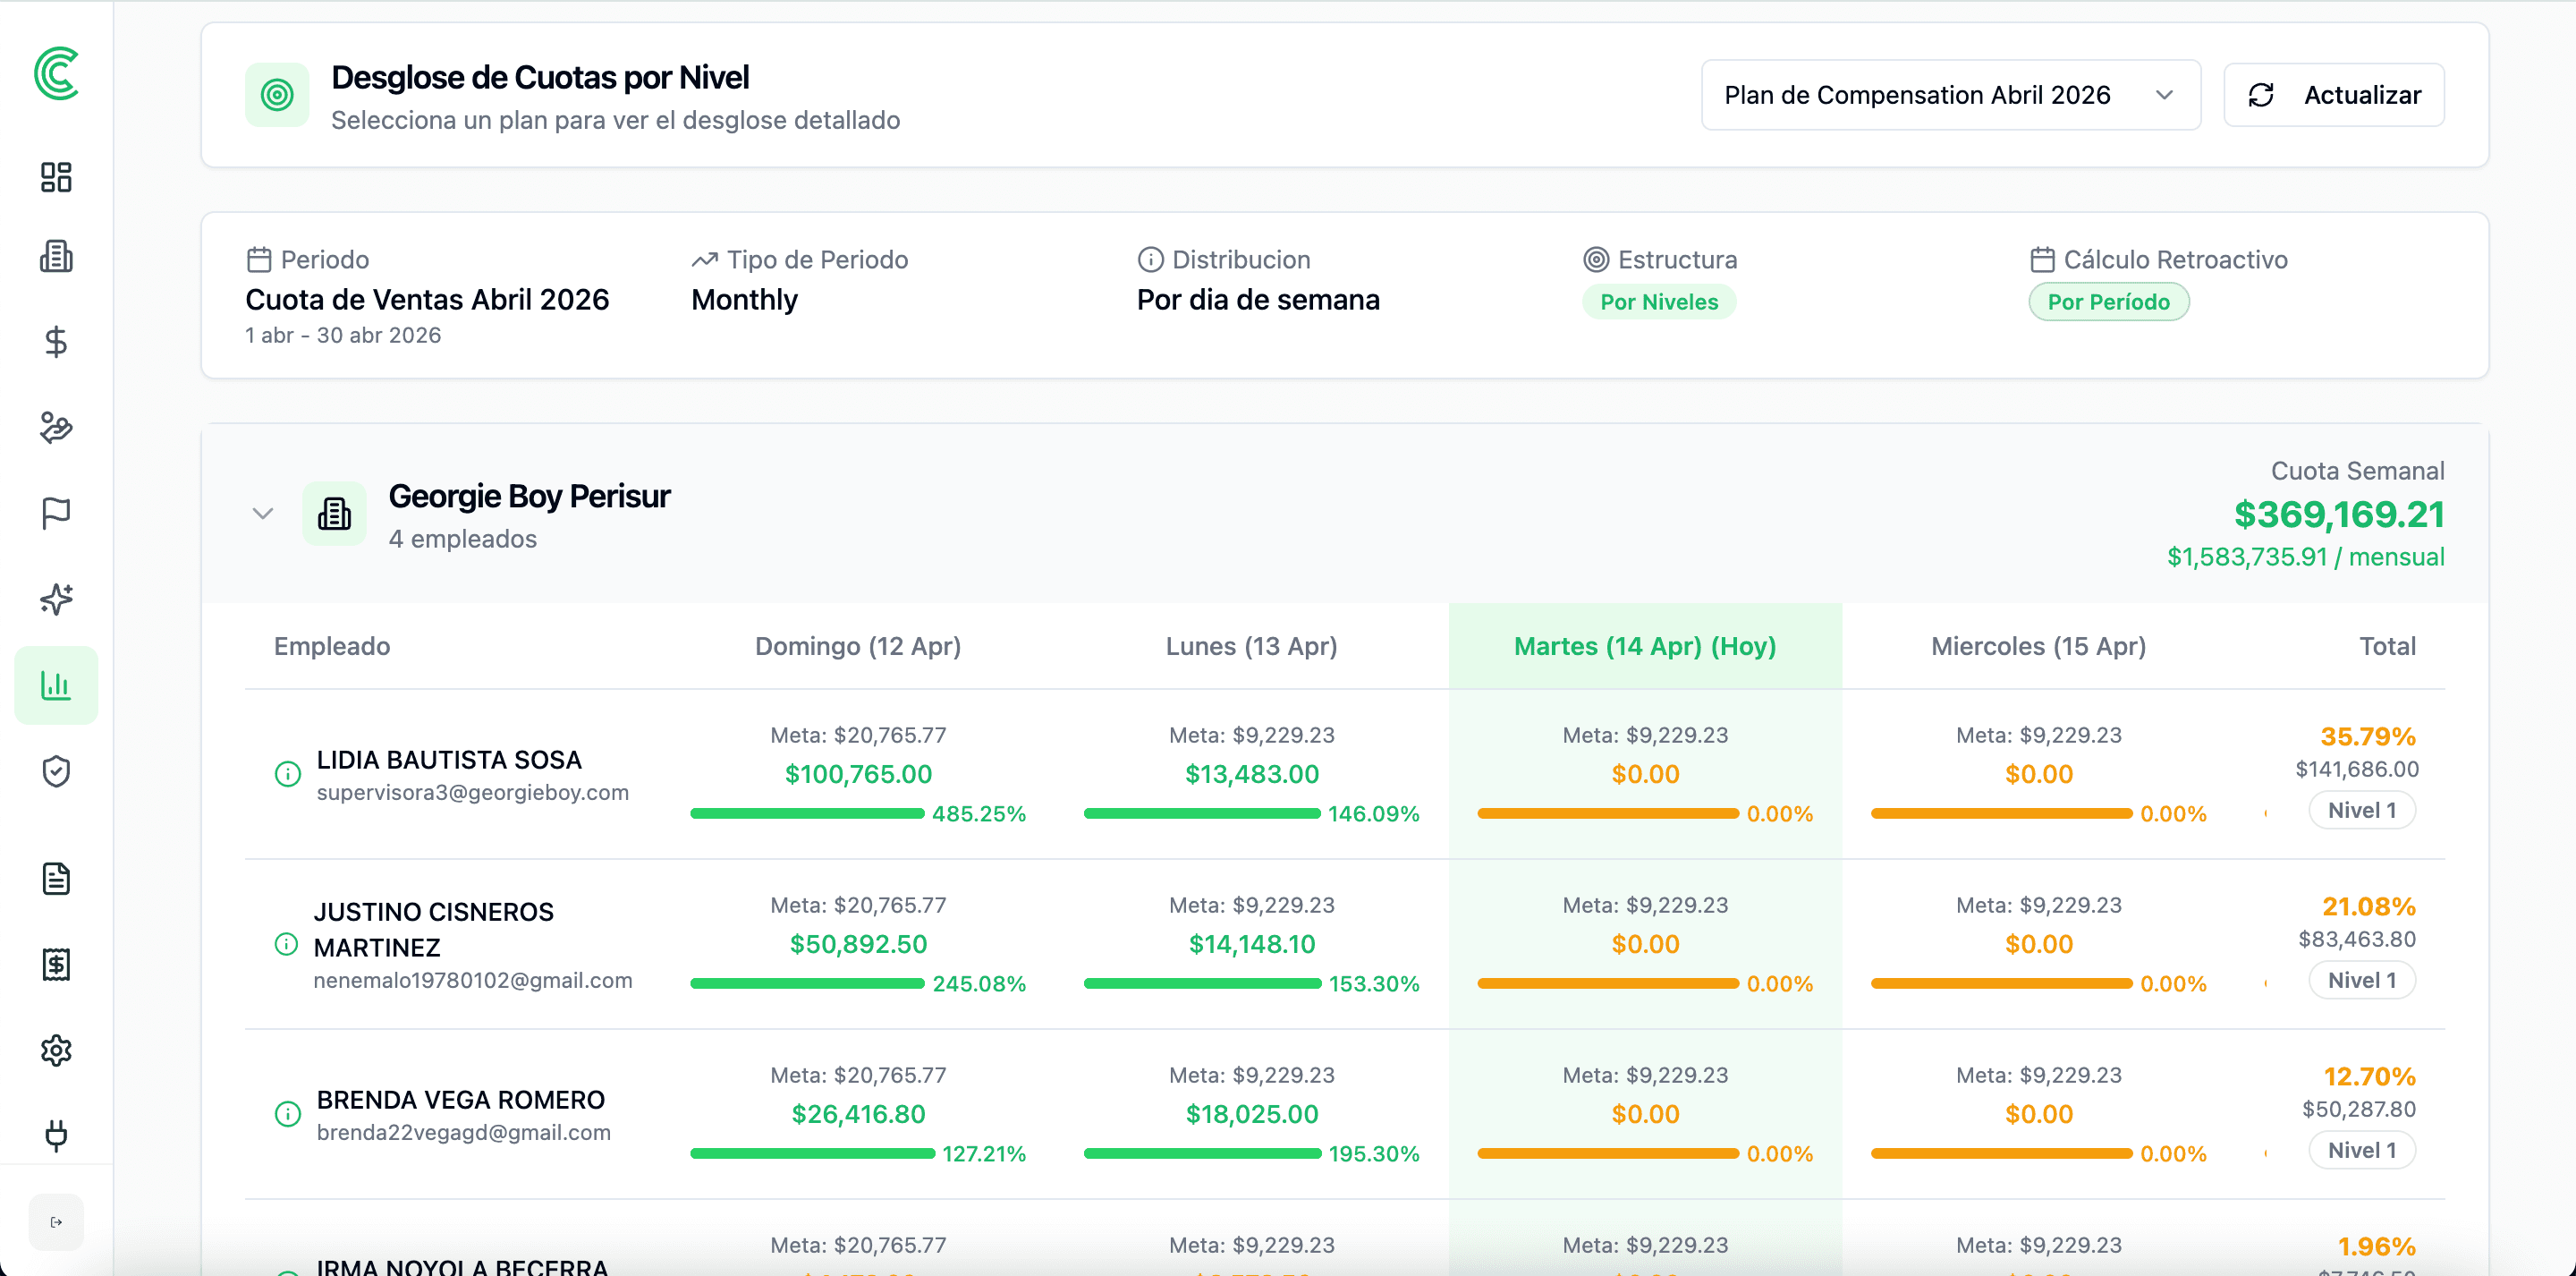Click the Total column header

[2387, 647]
